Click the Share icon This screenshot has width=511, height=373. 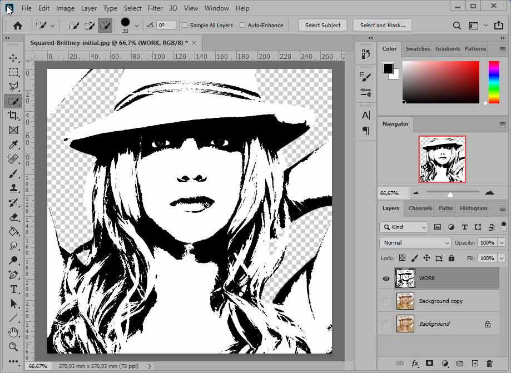click(499, 25)
